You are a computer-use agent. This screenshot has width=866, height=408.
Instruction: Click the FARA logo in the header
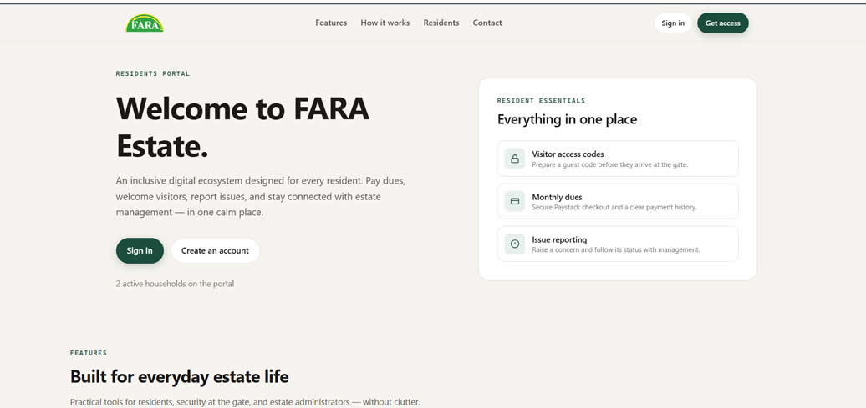point(144,23)
